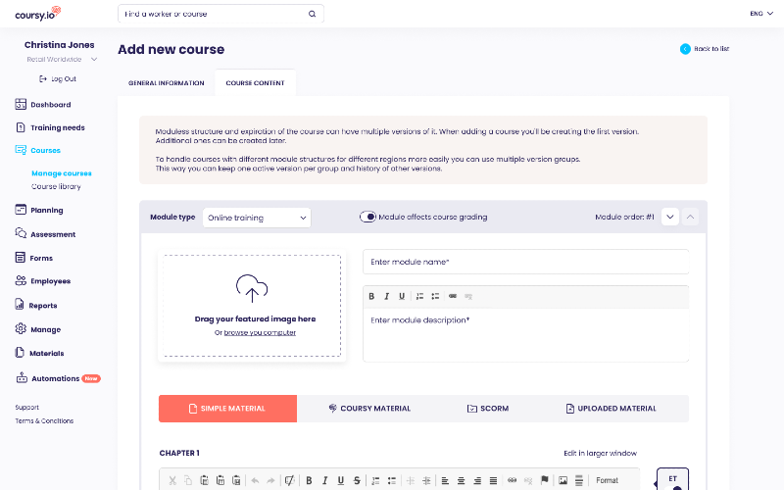Open the Automations robot icon

point(22,378)
